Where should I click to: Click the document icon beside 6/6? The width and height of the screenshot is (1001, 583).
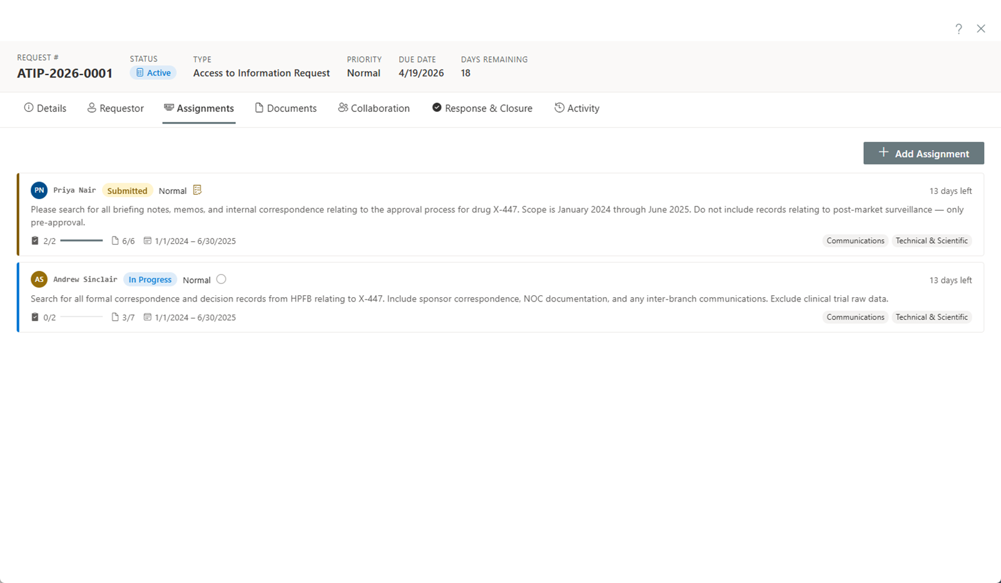(x=115, y=241)
